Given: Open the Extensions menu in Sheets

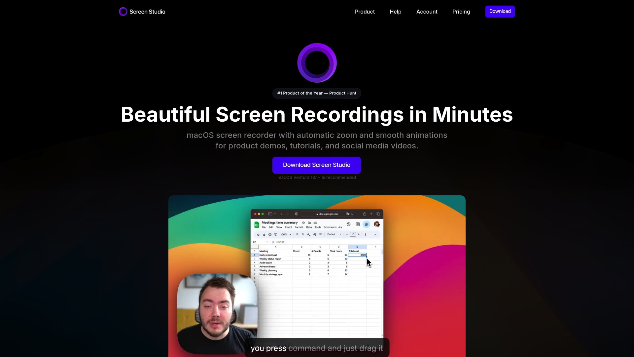Looking at the screenshot, I should tap(330, 227).
